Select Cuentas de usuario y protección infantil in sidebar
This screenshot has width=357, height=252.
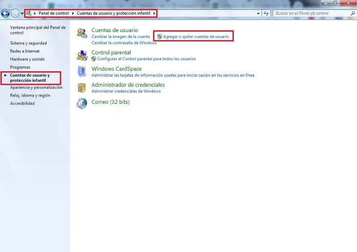click(x=30, y=78)
